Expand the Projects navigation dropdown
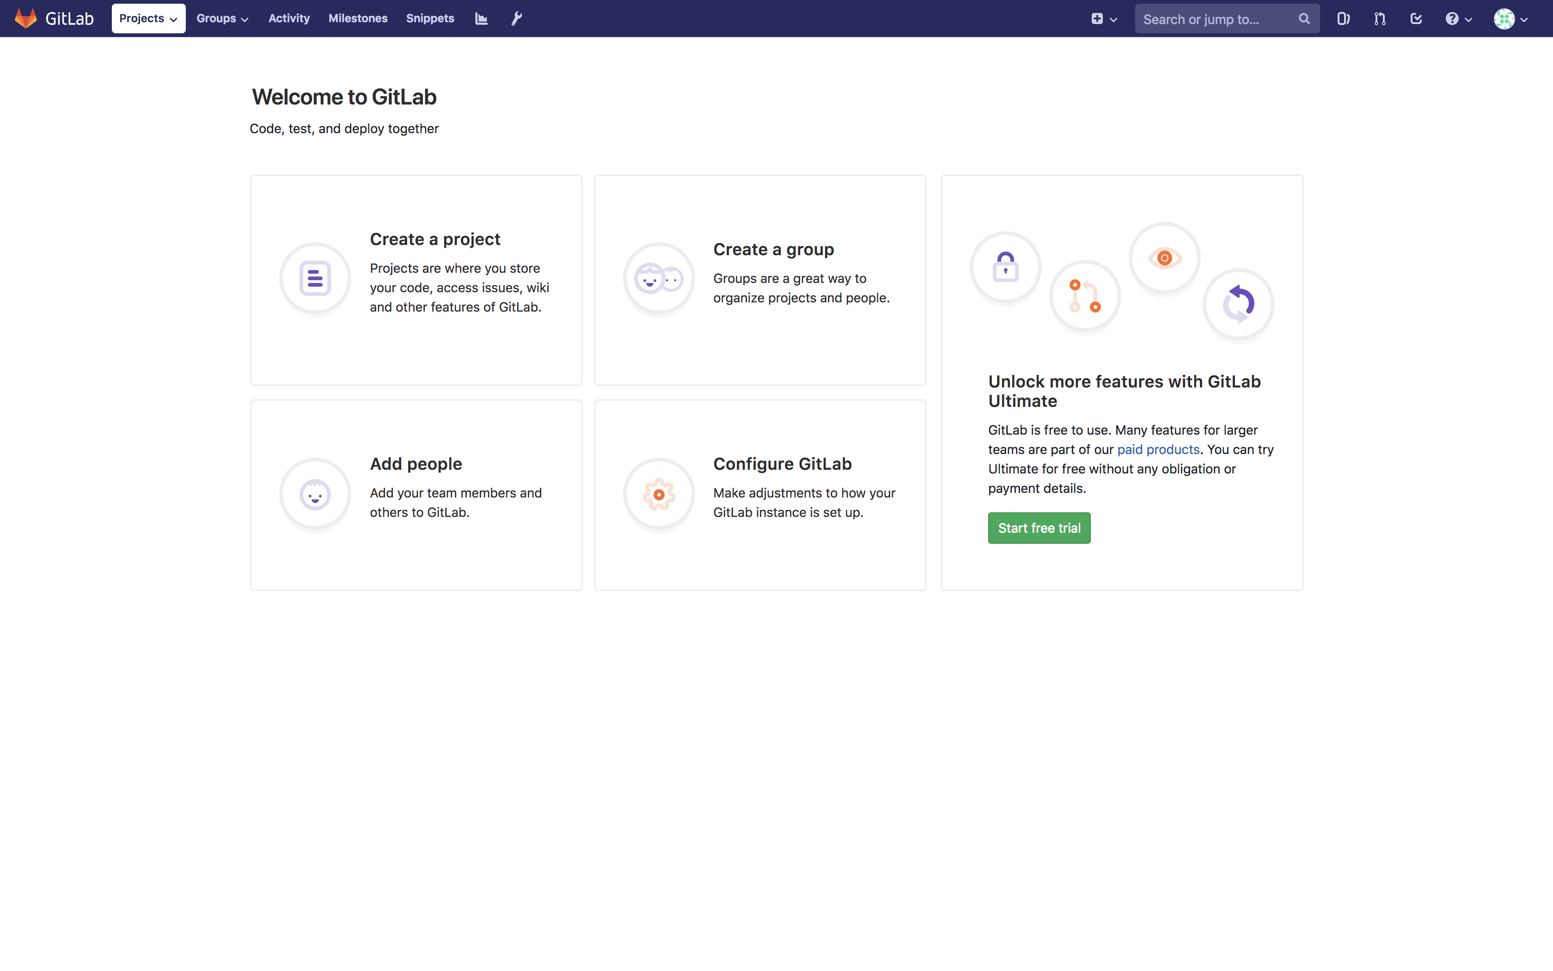 coord(147,18)
